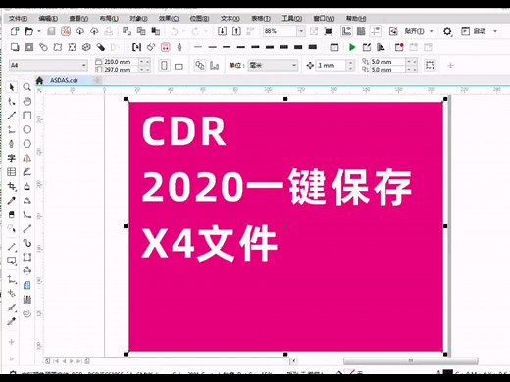Viewport: 510px width, 382px height.
Task: Open the 效果 menu
Action: (x=169, y=18)
